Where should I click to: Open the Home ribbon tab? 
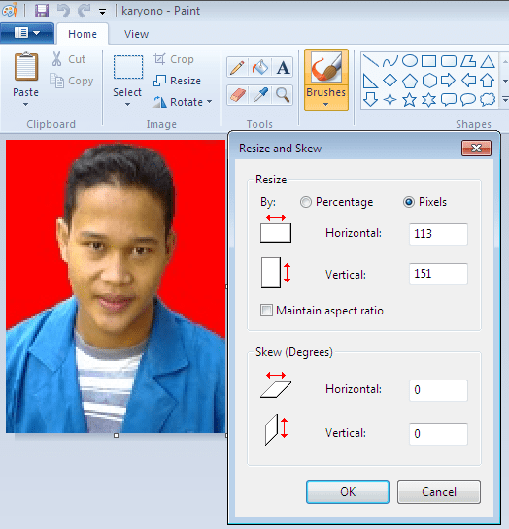[83, 34]
